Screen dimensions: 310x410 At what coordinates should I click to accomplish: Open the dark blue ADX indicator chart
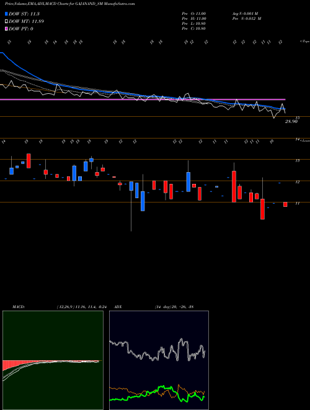[159, 360]
